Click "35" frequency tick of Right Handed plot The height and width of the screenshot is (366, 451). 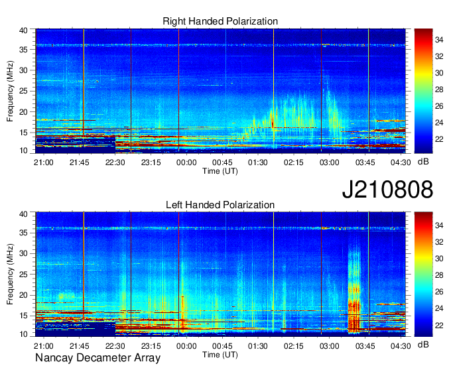[x=23, y=50]
